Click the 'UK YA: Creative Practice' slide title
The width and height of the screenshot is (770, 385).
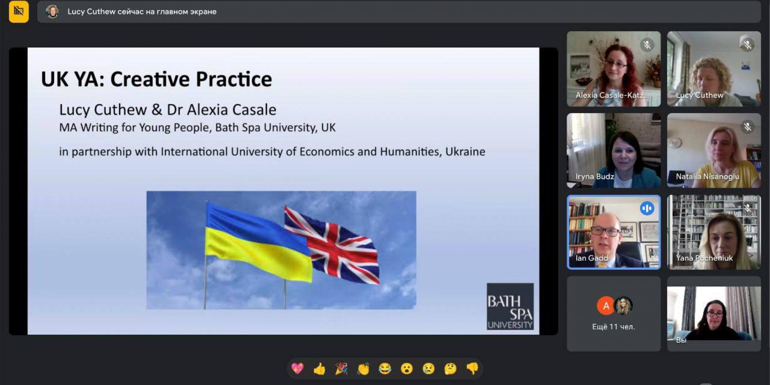(x=156, y=79)
